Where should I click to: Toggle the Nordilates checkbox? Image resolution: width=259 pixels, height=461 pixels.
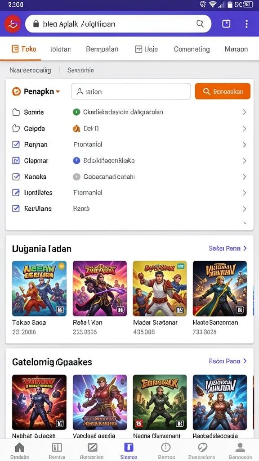coord(16,193)
